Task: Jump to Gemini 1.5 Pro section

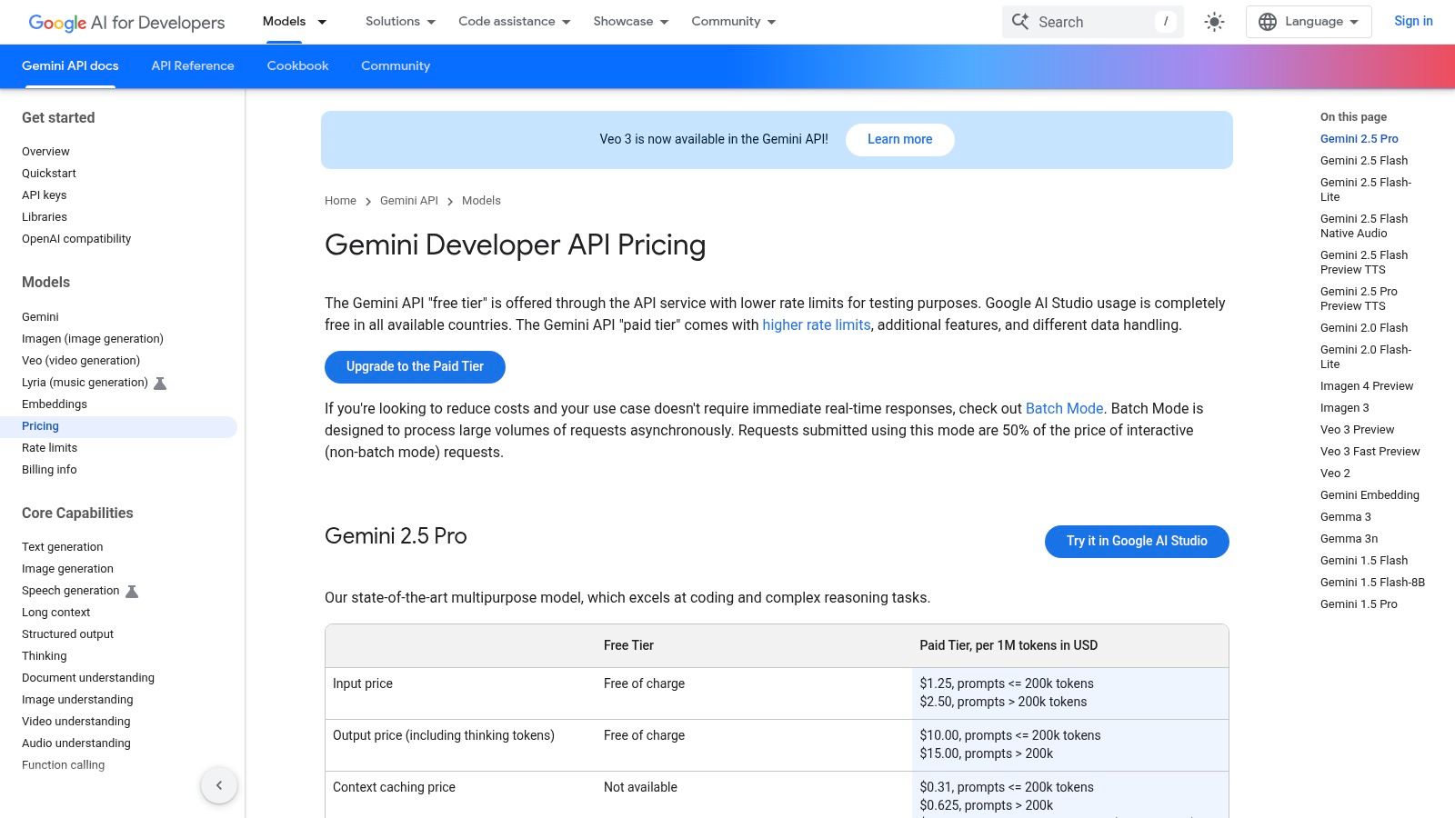Action: click(x=1359, y=604)
